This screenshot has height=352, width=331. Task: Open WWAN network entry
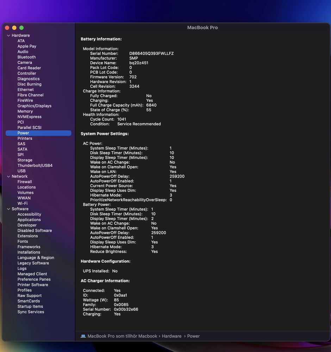click(24, 198)
